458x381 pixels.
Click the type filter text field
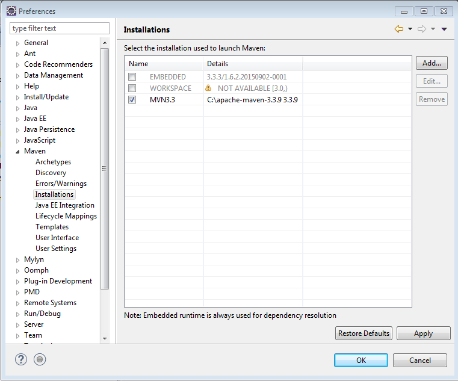click(x=60, y=28)
